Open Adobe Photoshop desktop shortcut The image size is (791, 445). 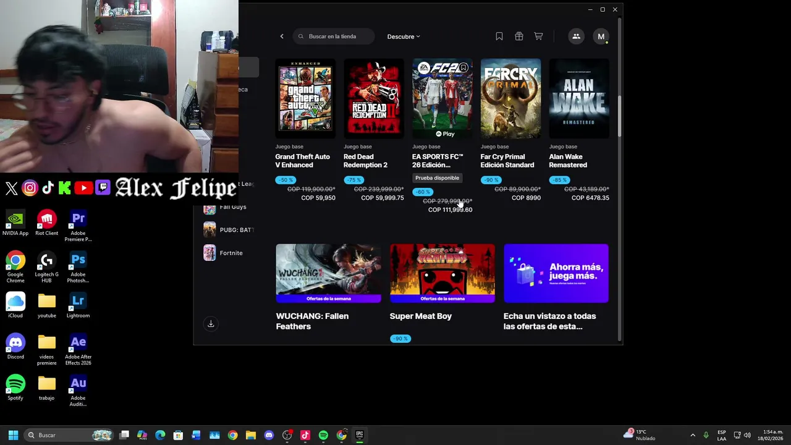tap(78, 268)
